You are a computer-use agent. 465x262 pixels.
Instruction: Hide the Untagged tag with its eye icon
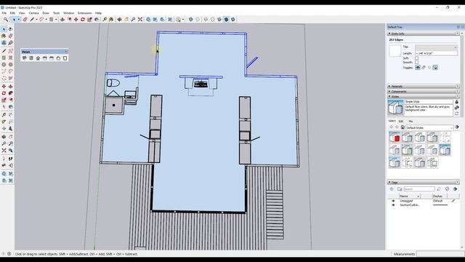click(x=393, y=201)
